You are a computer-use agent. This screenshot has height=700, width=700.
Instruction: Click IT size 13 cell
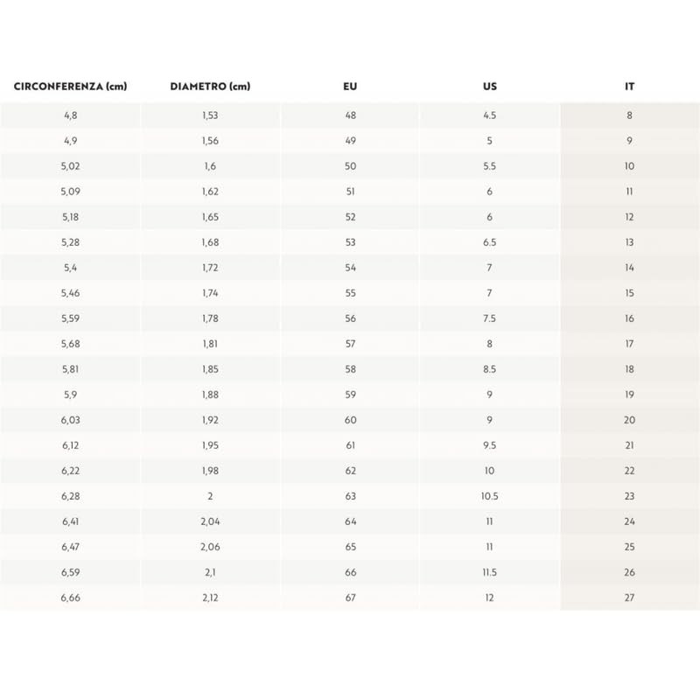(x=629, y=242)
